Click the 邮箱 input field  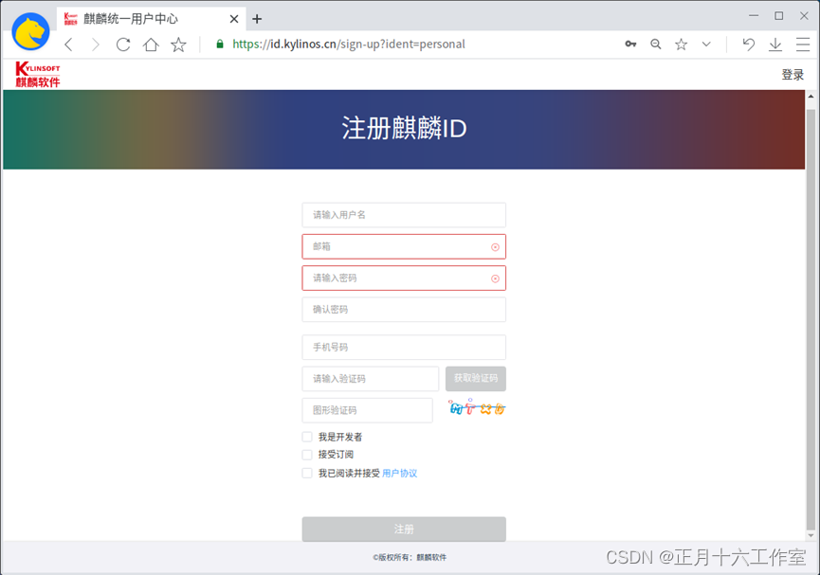[404, 246]
